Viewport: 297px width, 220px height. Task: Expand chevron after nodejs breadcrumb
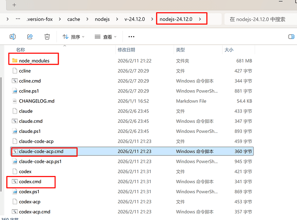(117, 19)
